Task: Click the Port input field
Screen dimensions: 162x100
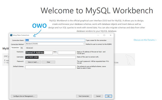Action: click(67, 53)
